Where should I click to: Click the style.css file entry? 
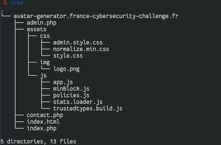tap(68, 56)
